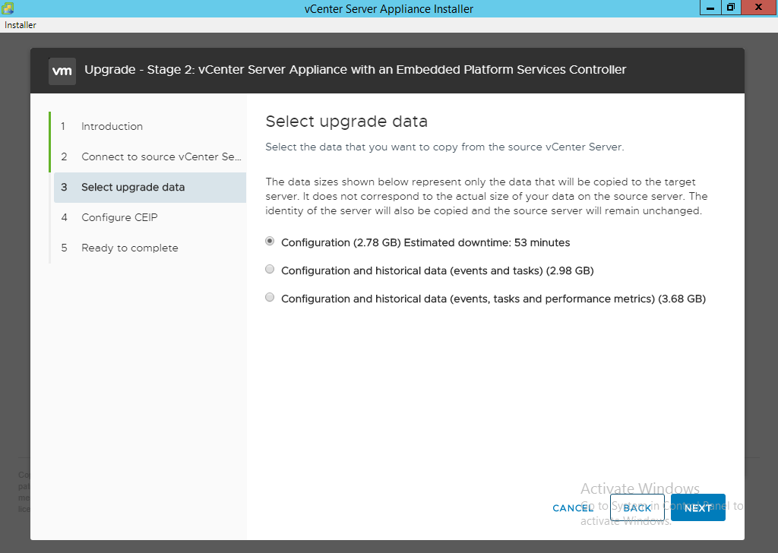Click the CANCEL button
This screenshot has width=778, height=553.
tap(573, 508)
